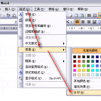The width and height of the screenshot is (101, 101).
Task: Click 水印(W)... in the submenu
Action: pos(84,93)
